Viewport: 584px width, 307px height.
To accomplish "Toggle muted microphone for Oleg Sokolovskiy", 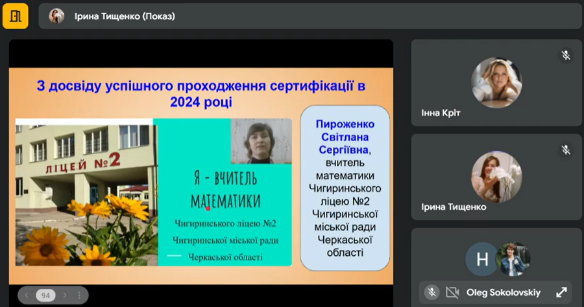I will tap(432, 293).
